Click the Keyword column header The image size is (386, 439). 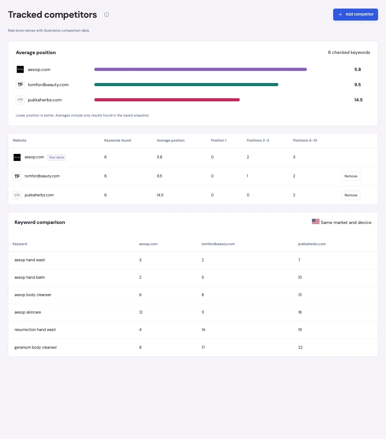[20, 244]
